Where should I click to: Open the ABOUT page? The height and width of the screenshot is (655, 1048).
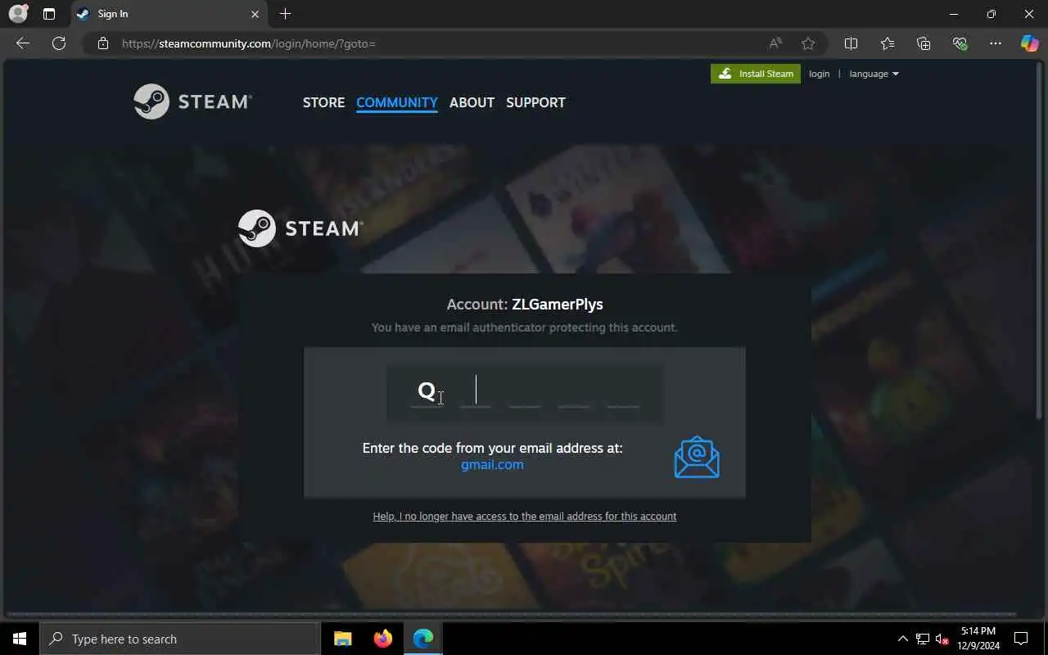point(472,102)
